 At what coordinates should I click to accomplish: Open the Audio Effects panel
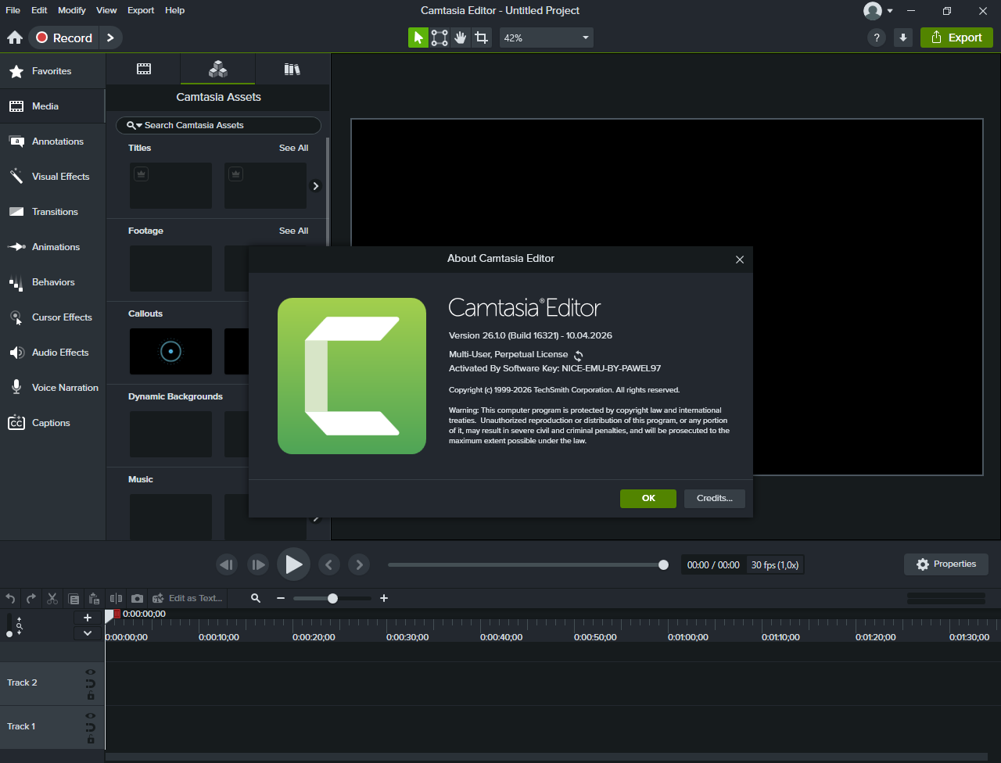[52, 353]
